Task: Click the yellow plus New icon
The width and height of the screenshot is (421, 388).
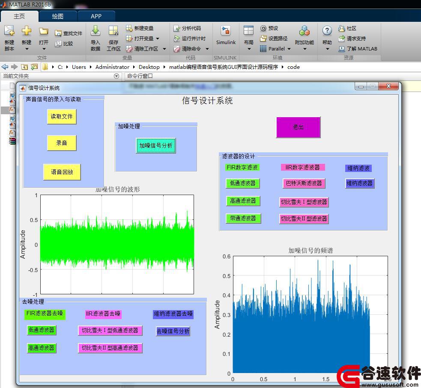Action: click(26, 30)
